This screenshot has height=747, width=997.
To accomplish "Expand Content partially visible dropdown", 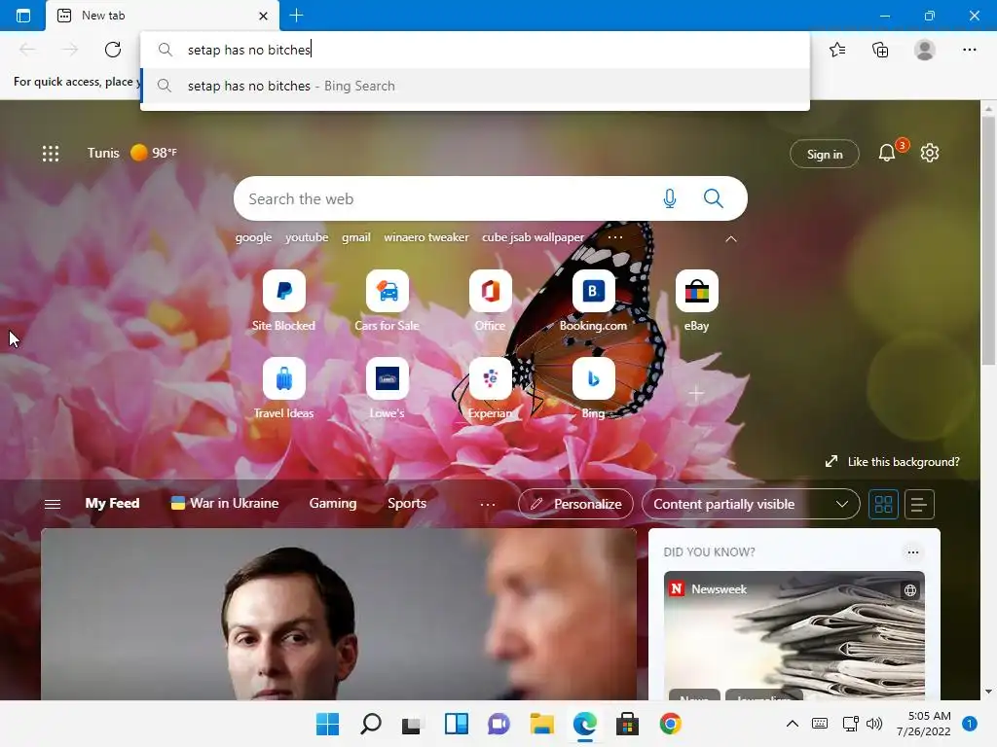I will coord(751,505).
